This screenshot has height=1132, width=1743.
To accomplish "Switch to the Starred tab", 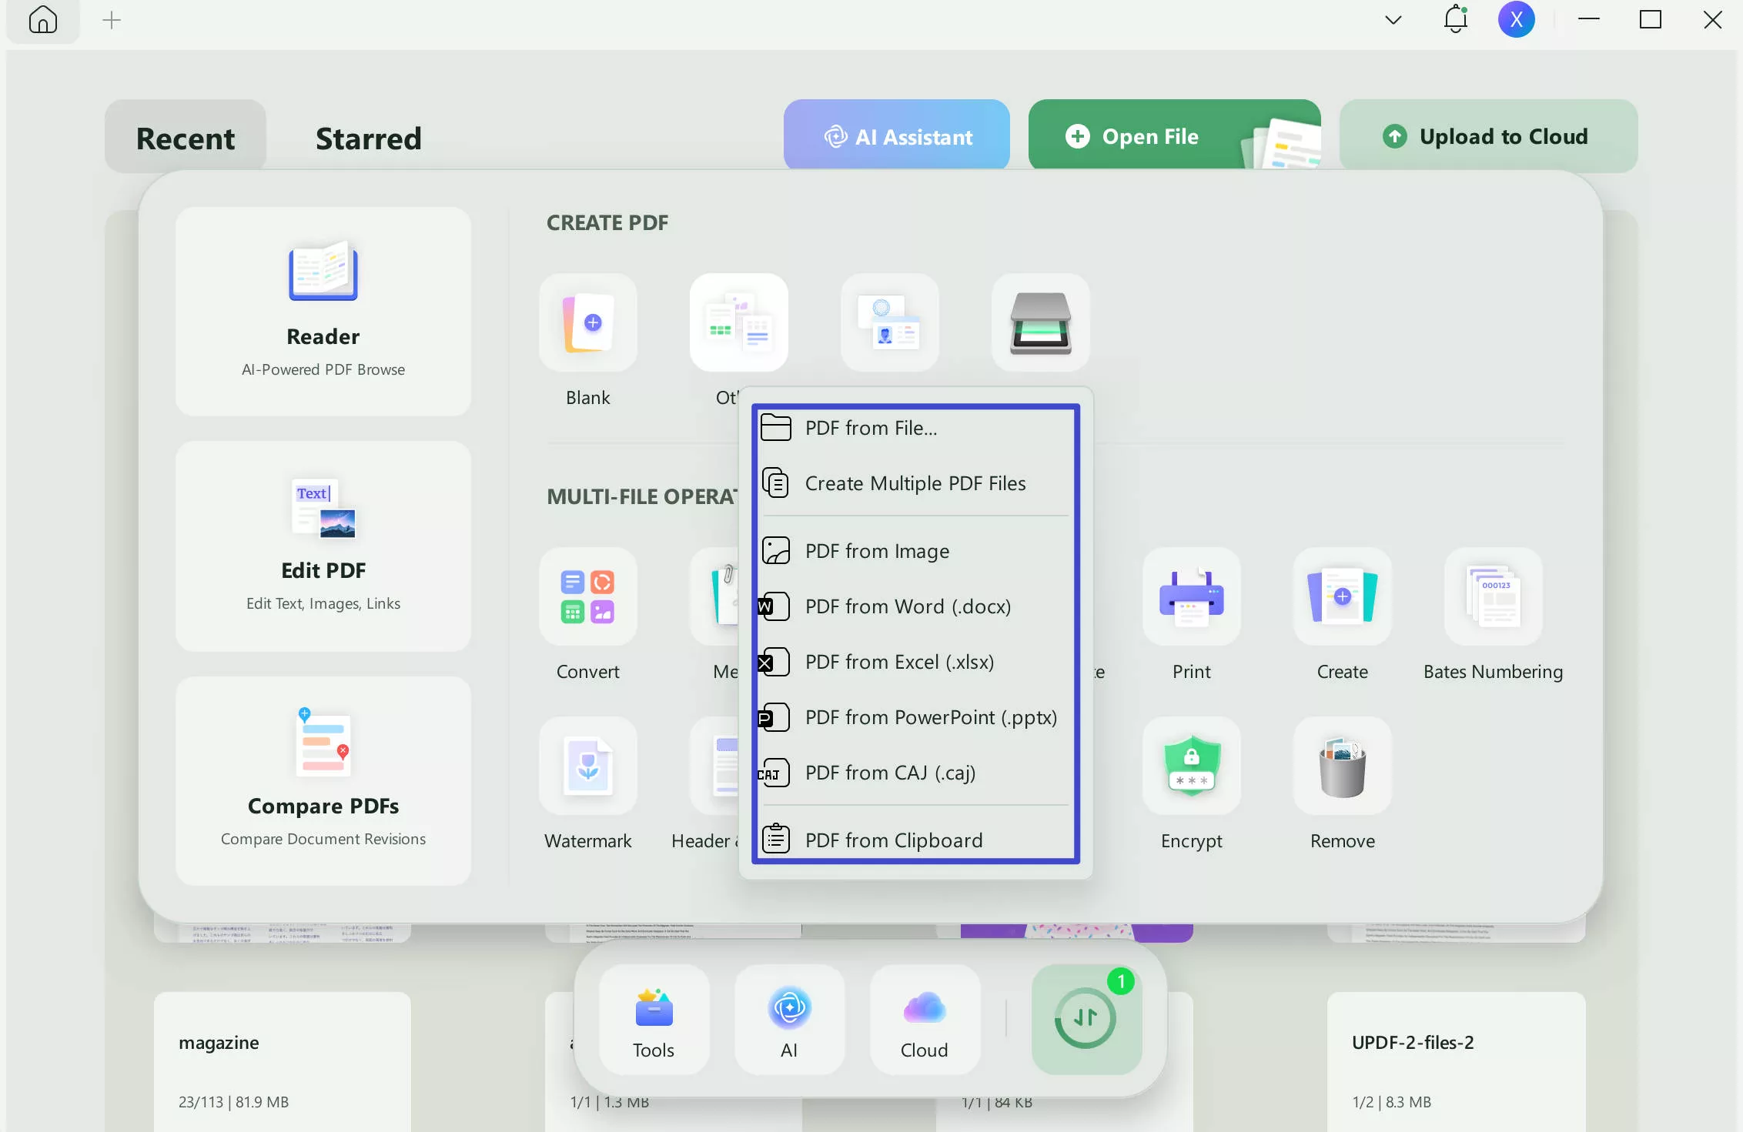I will click(368, 139).
